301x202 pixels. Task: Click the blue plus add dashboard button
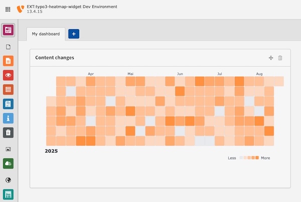pos(74,34)
